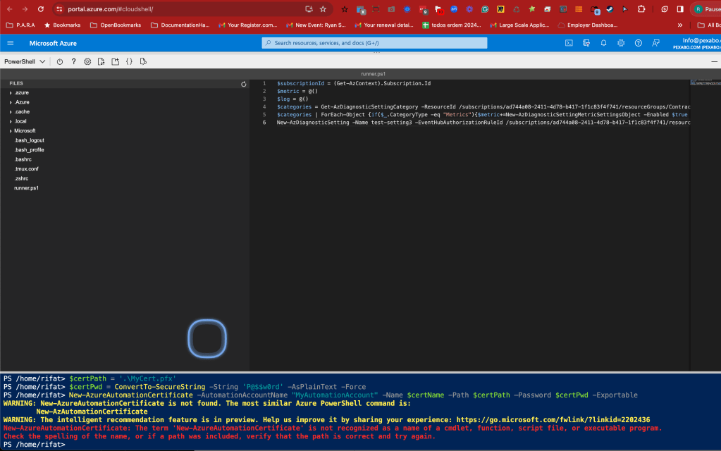Click the '$log = @()' code line
Image resolution: width=721 pixels, height=451 pixels.
292,99
